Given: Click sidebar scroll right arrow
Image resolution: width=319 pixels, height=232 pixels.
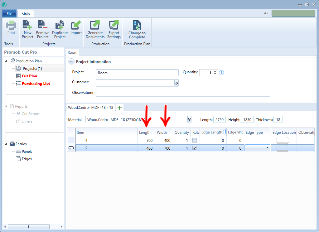Looking at the screenshot, I should [61, 226].
